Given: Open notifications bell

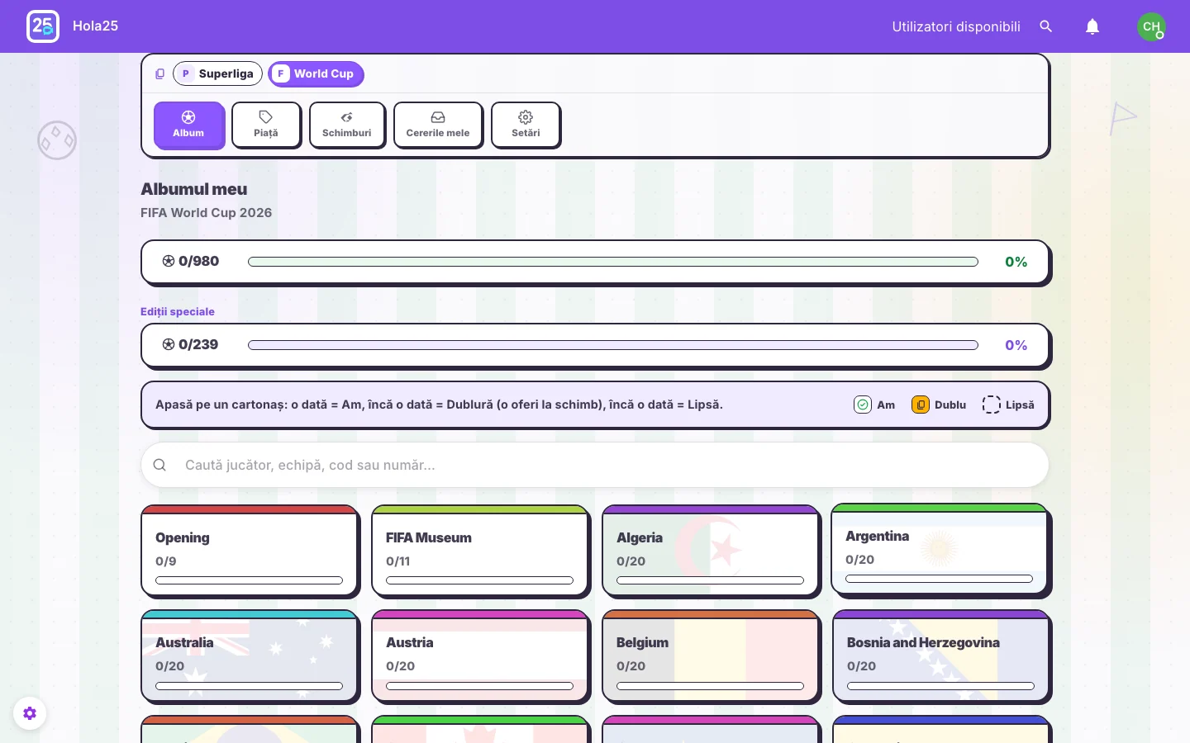Looking at the screenshot, I should (1092, 26).
